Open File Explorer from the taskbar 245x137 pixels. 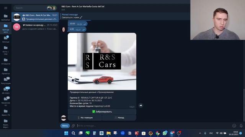pos(108,133)
